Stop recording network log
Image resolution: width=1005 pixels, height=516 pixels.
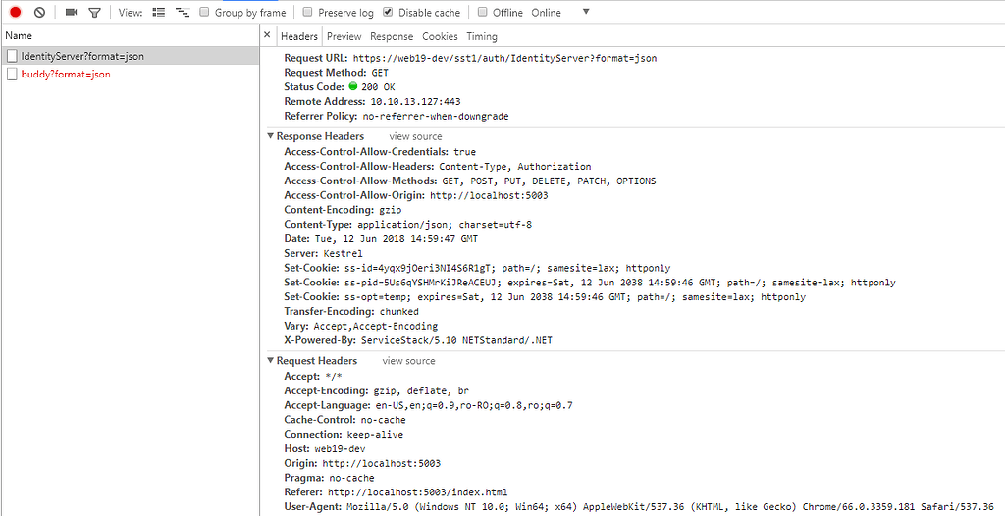point(15,13)
